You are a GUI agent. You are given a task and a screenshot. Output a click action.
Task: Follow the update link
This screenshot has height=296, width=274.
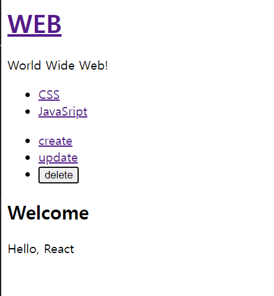coord(58,158)
